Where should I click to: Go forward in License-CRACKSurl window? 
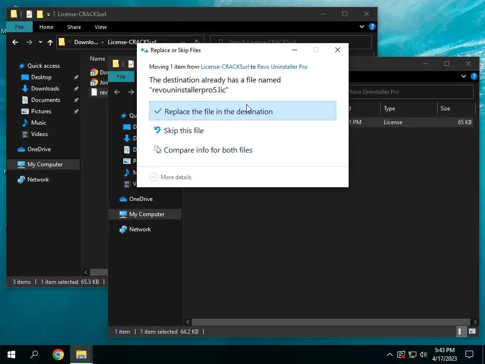(29, 42)
